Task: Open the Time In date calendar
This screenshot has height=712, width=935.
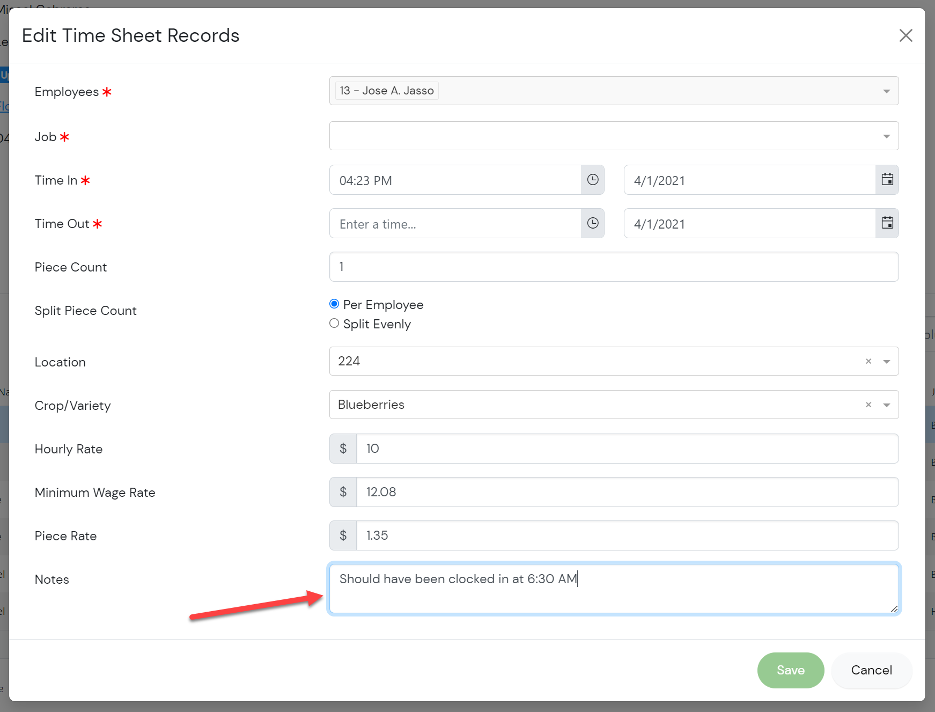Action: point(887,180)
